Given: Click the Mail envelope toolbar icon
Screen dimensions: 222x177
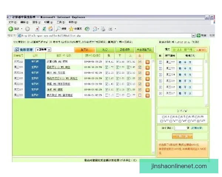Looking at the screenshot, I should tap(95, 29).
